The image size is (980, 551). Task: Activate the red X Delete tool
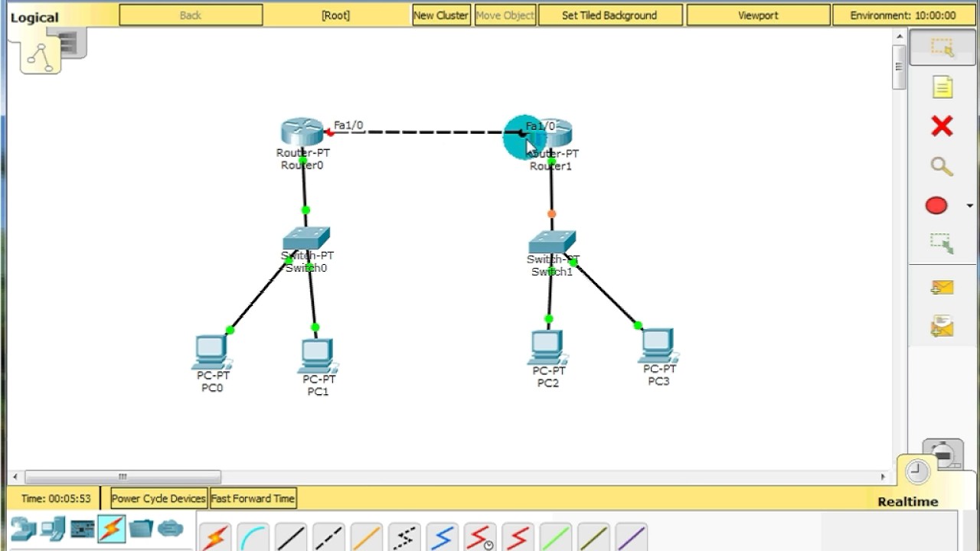pyautogui.click(x=942, y=126)
